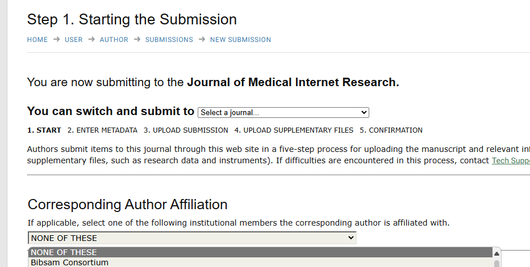Select the '1. START' step

pyautogui.click(x=44, y=130)
